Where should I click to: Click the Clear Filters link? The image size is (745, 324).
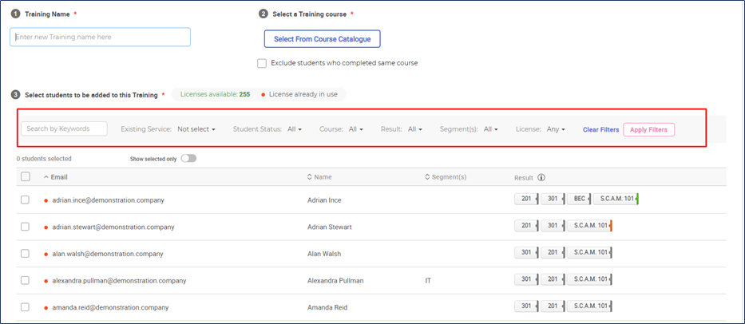(601, 130)
